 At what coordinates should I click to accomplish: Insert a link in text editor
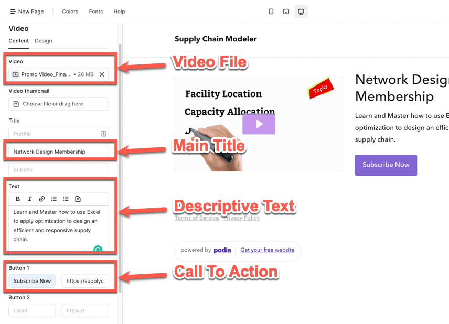click(42, 199)
